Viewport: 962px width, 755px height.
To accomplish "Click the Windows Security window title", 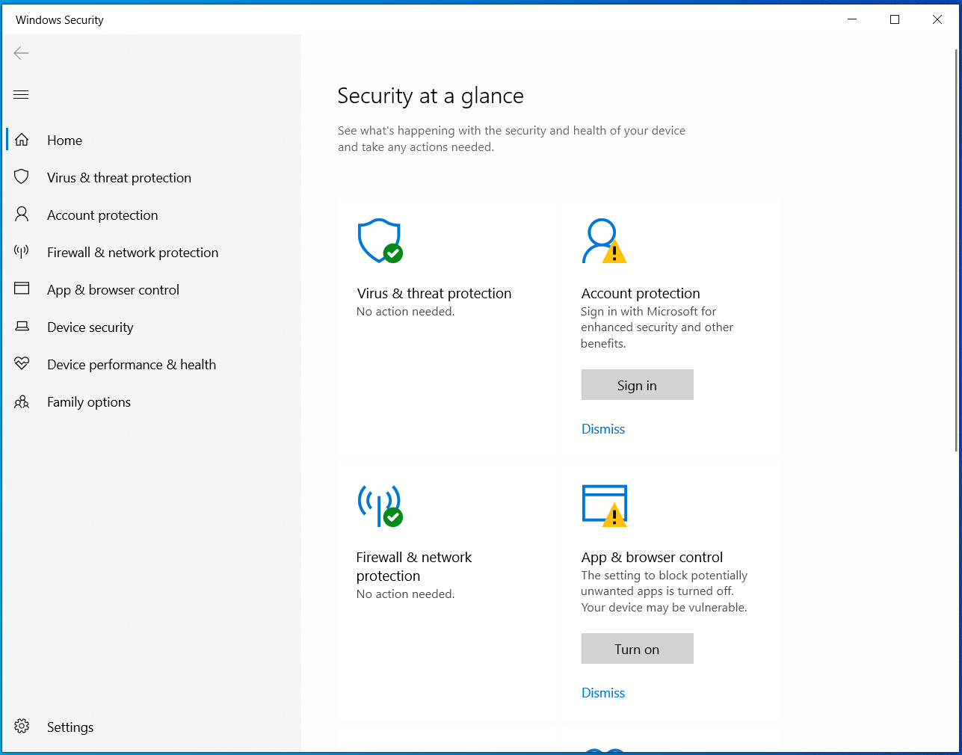I will coord(60,20).
